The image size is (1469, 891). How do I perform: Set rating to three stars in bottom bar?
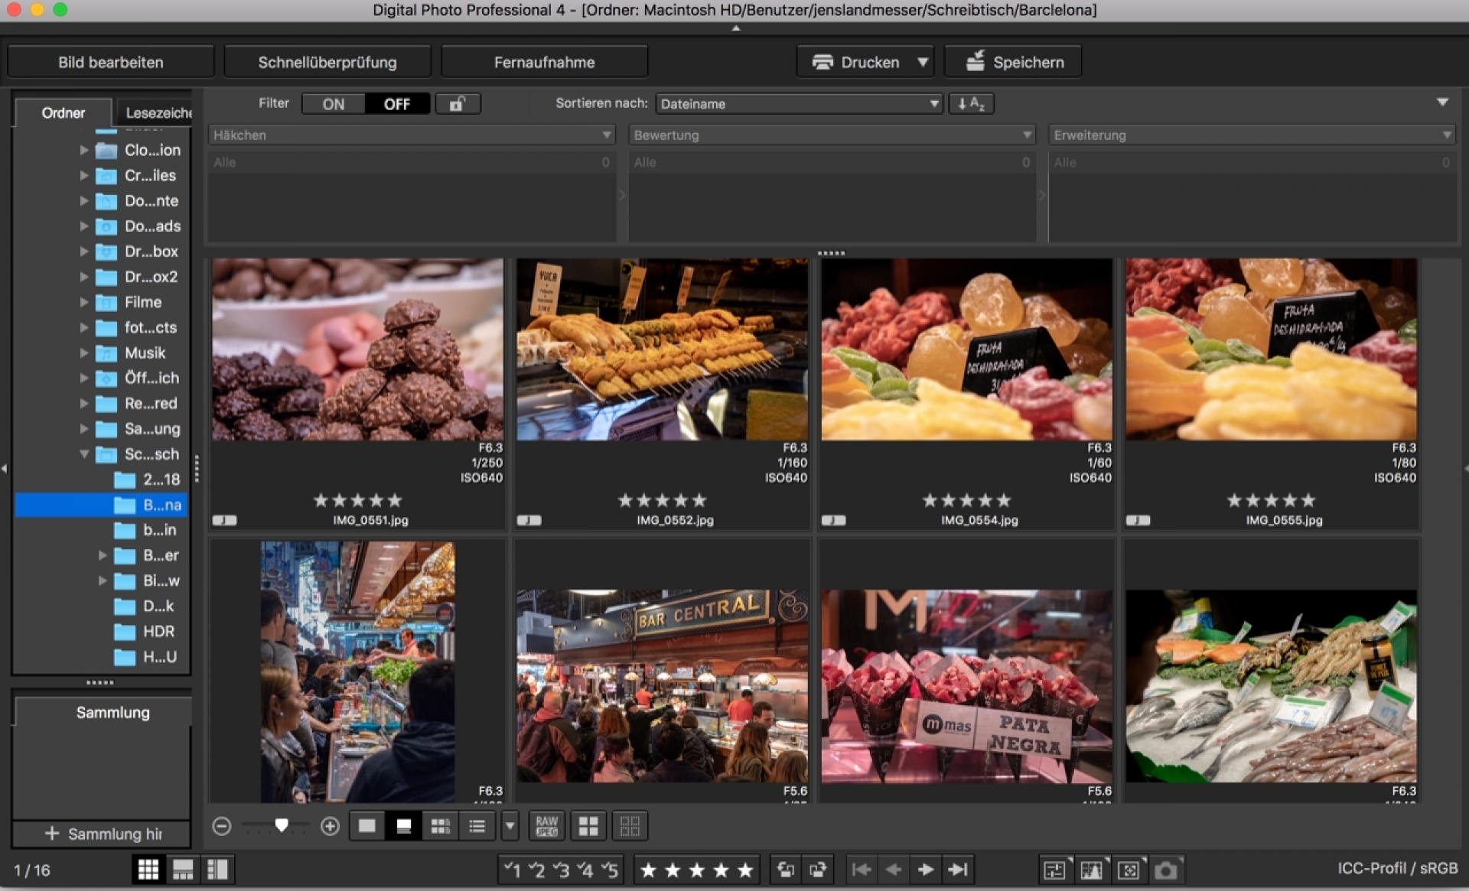click(x=697, y=870)
